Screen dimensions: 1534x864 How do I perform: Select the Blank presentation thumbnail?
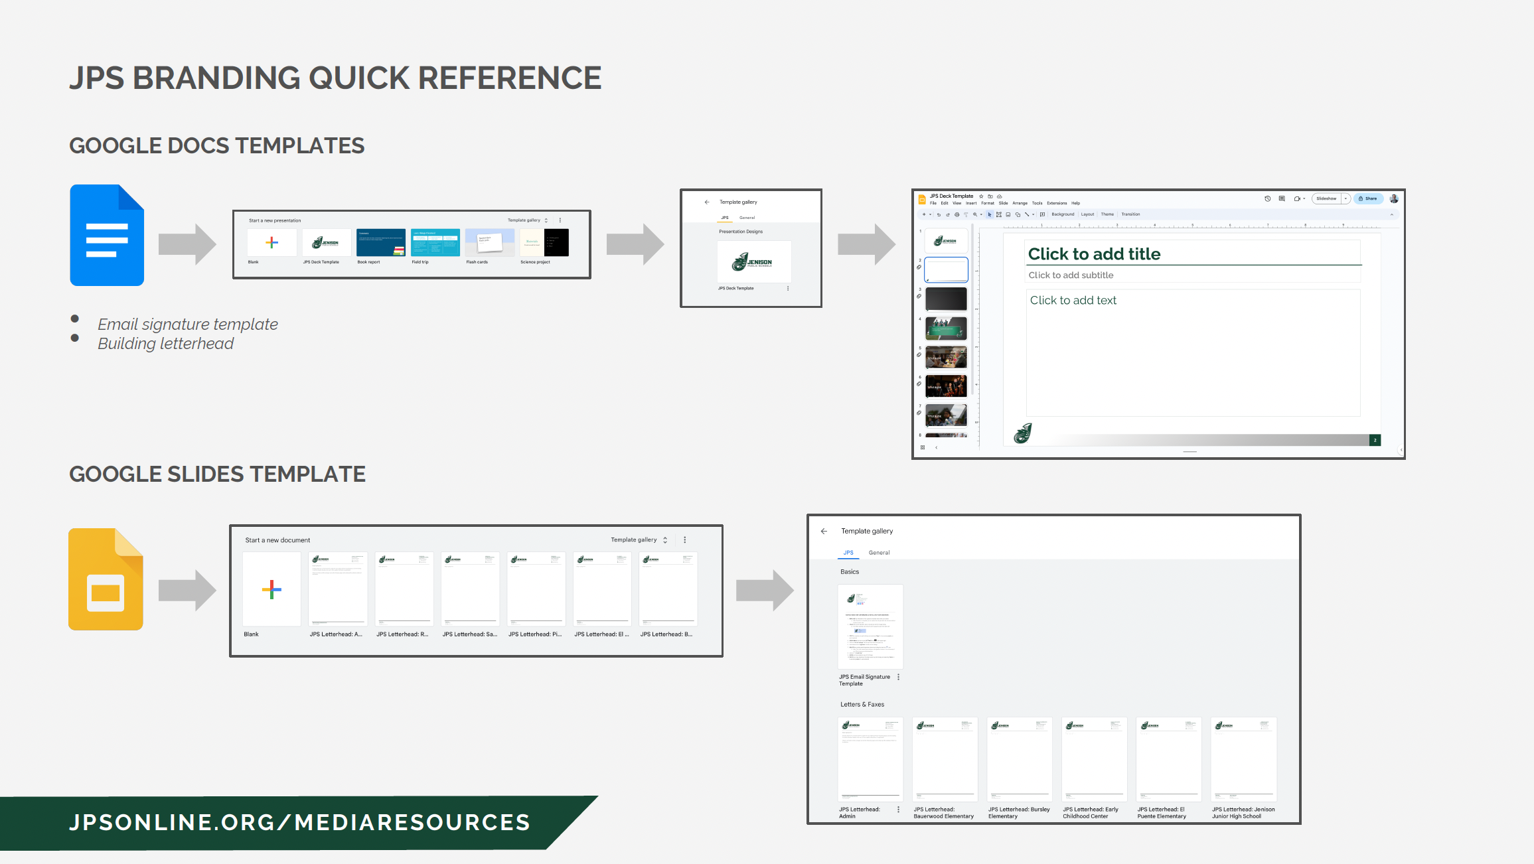tap(271, 242)
